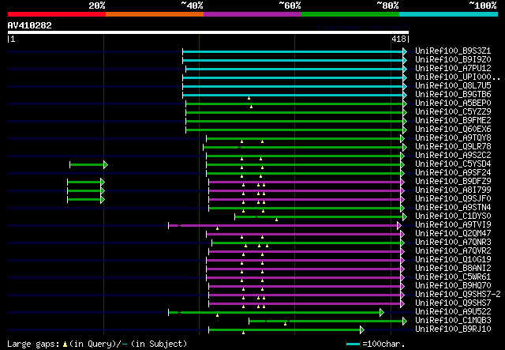Click the UniRef100_B9GTB6 label
Screen dimensions: 505x350
point(453,95)
